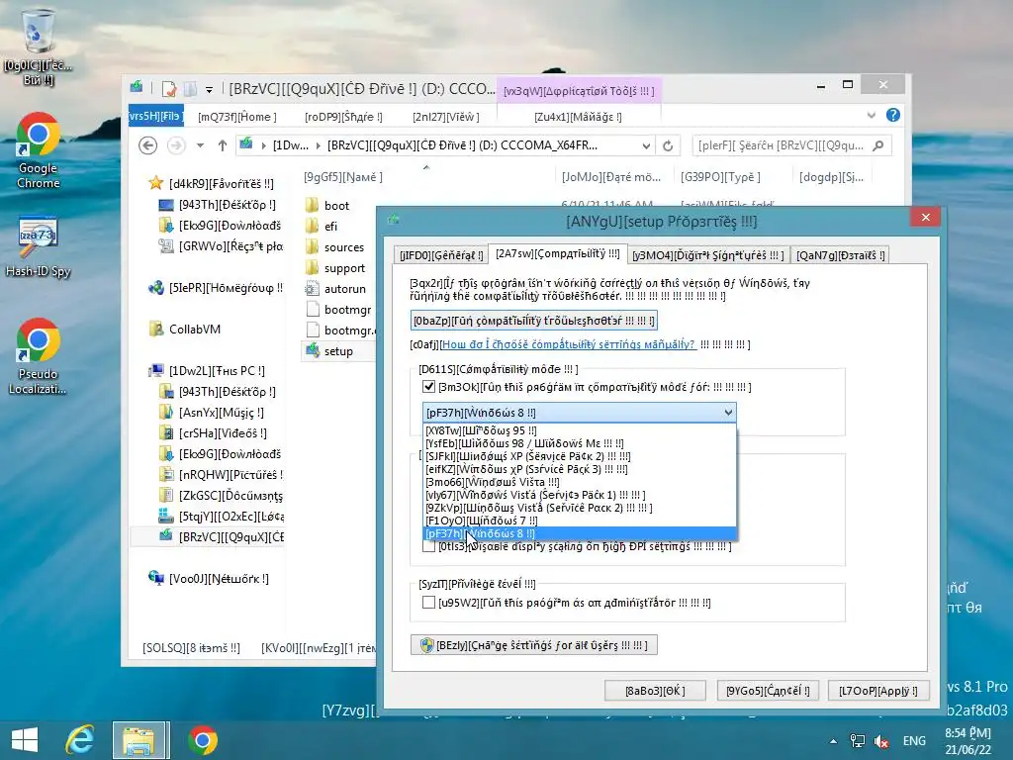
Task: Expand the Explorer ribbon chevron
Action: (871, 115)
